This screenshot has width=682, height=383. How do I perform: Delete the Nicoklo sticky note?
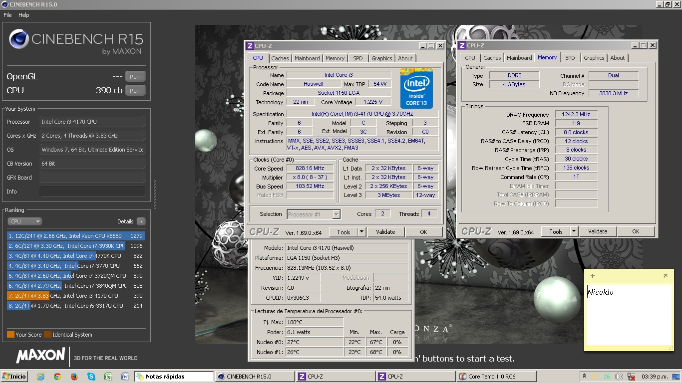pos(665,276)
